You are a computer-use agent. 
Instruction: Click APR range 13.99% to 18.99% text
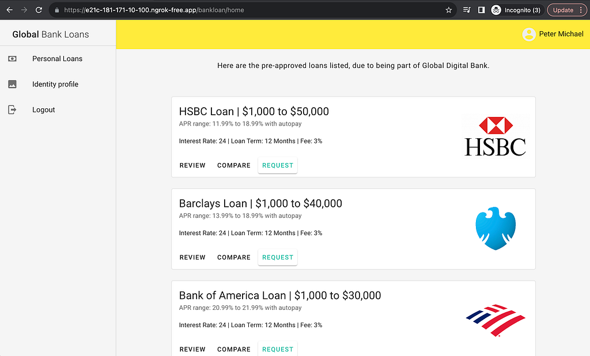(240, 215)
